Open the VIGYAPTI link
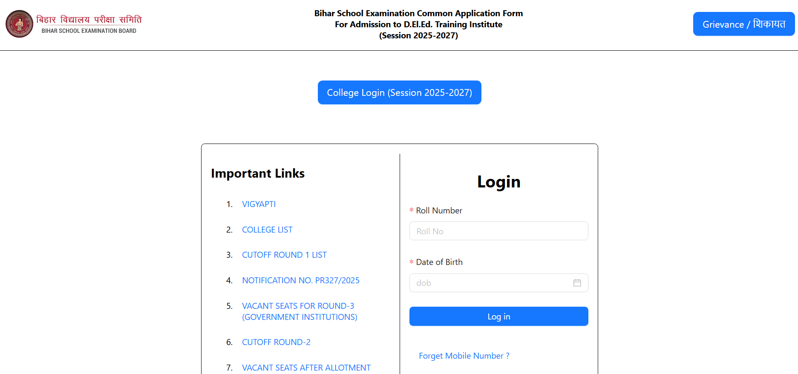The image size is (798, 374). coord(259,204)
